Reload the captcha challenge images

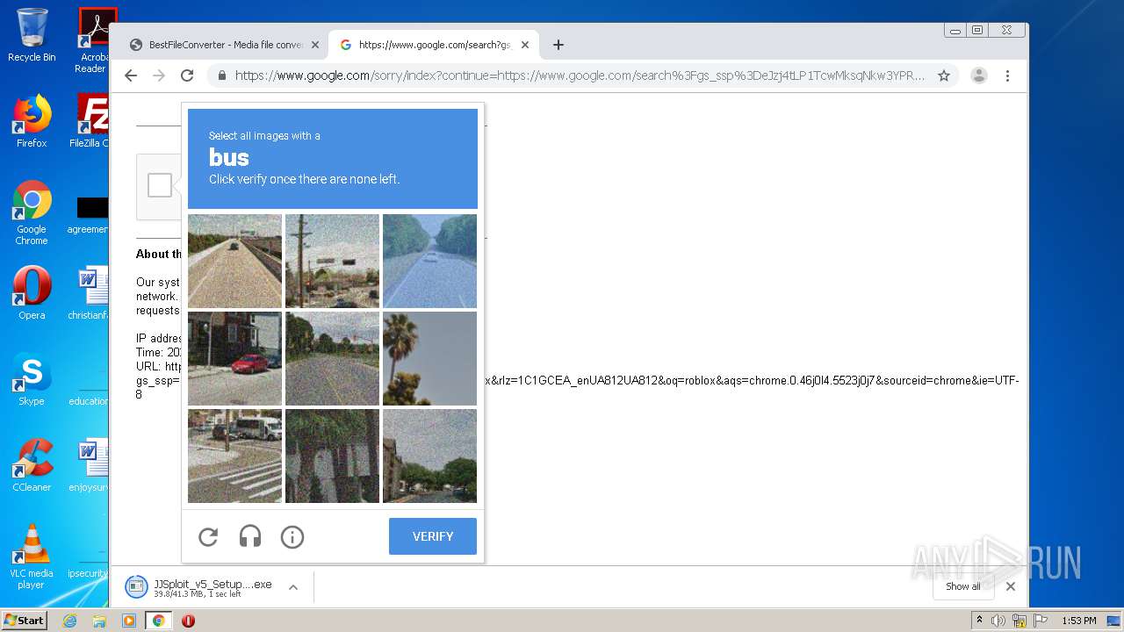[x=208, y=536]
